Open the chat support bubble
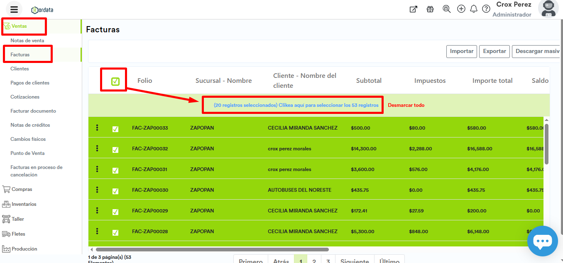Image resolution: width=563 pixels, height=263 pixels. click(x=542, y=241)
